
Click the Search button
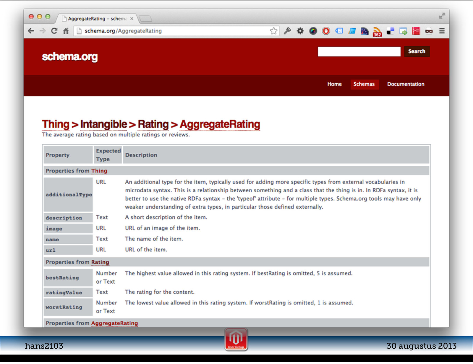coord(417,51)
